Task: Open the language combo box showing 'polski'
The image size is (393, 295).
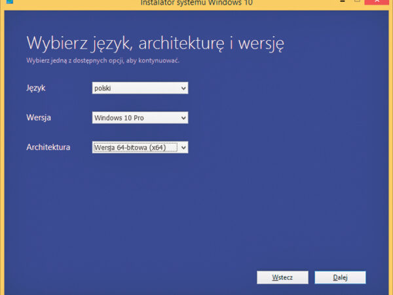Action: 136,88
